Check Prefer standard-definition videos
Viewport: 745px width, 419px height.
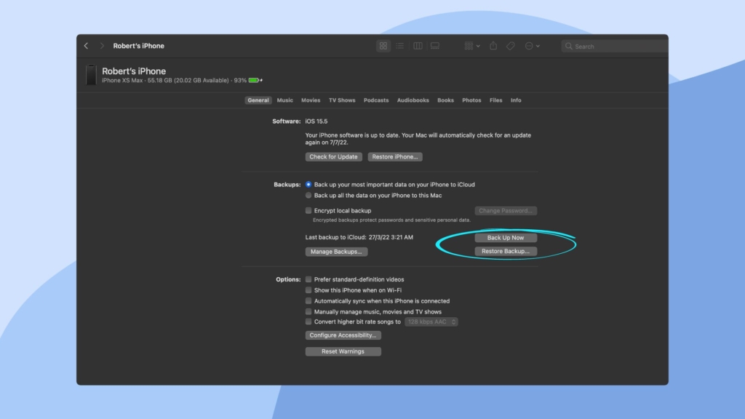(x=308, y=279)
